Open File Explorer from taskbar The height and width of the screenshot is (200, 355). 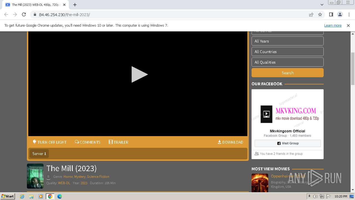click(x=31, y=196)
